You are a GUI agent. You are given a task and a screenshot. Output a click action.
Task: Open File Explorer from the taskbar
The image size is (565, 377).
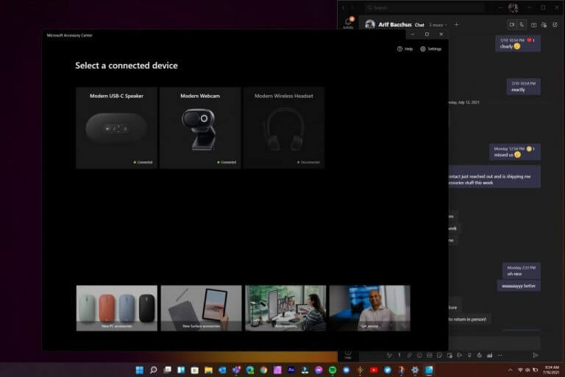[208, 370]
